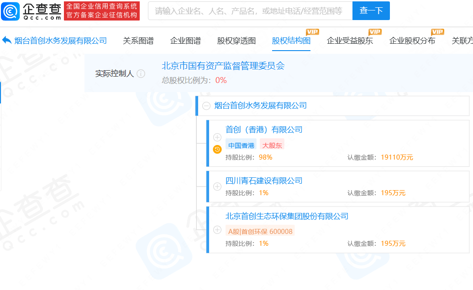Click the Qcc logo icon
This screenshot has width=473, height=290.
(10, 11)
